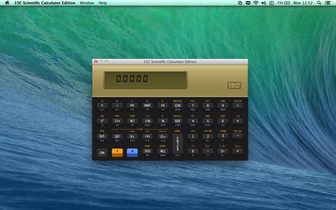Screen dimensions: 336x210
Task: Click the SST single step key
Action: [x=117, y=138]
